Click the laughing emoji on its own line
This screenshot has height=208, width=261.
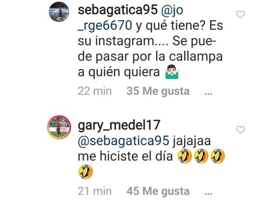[x=86, y=171]
